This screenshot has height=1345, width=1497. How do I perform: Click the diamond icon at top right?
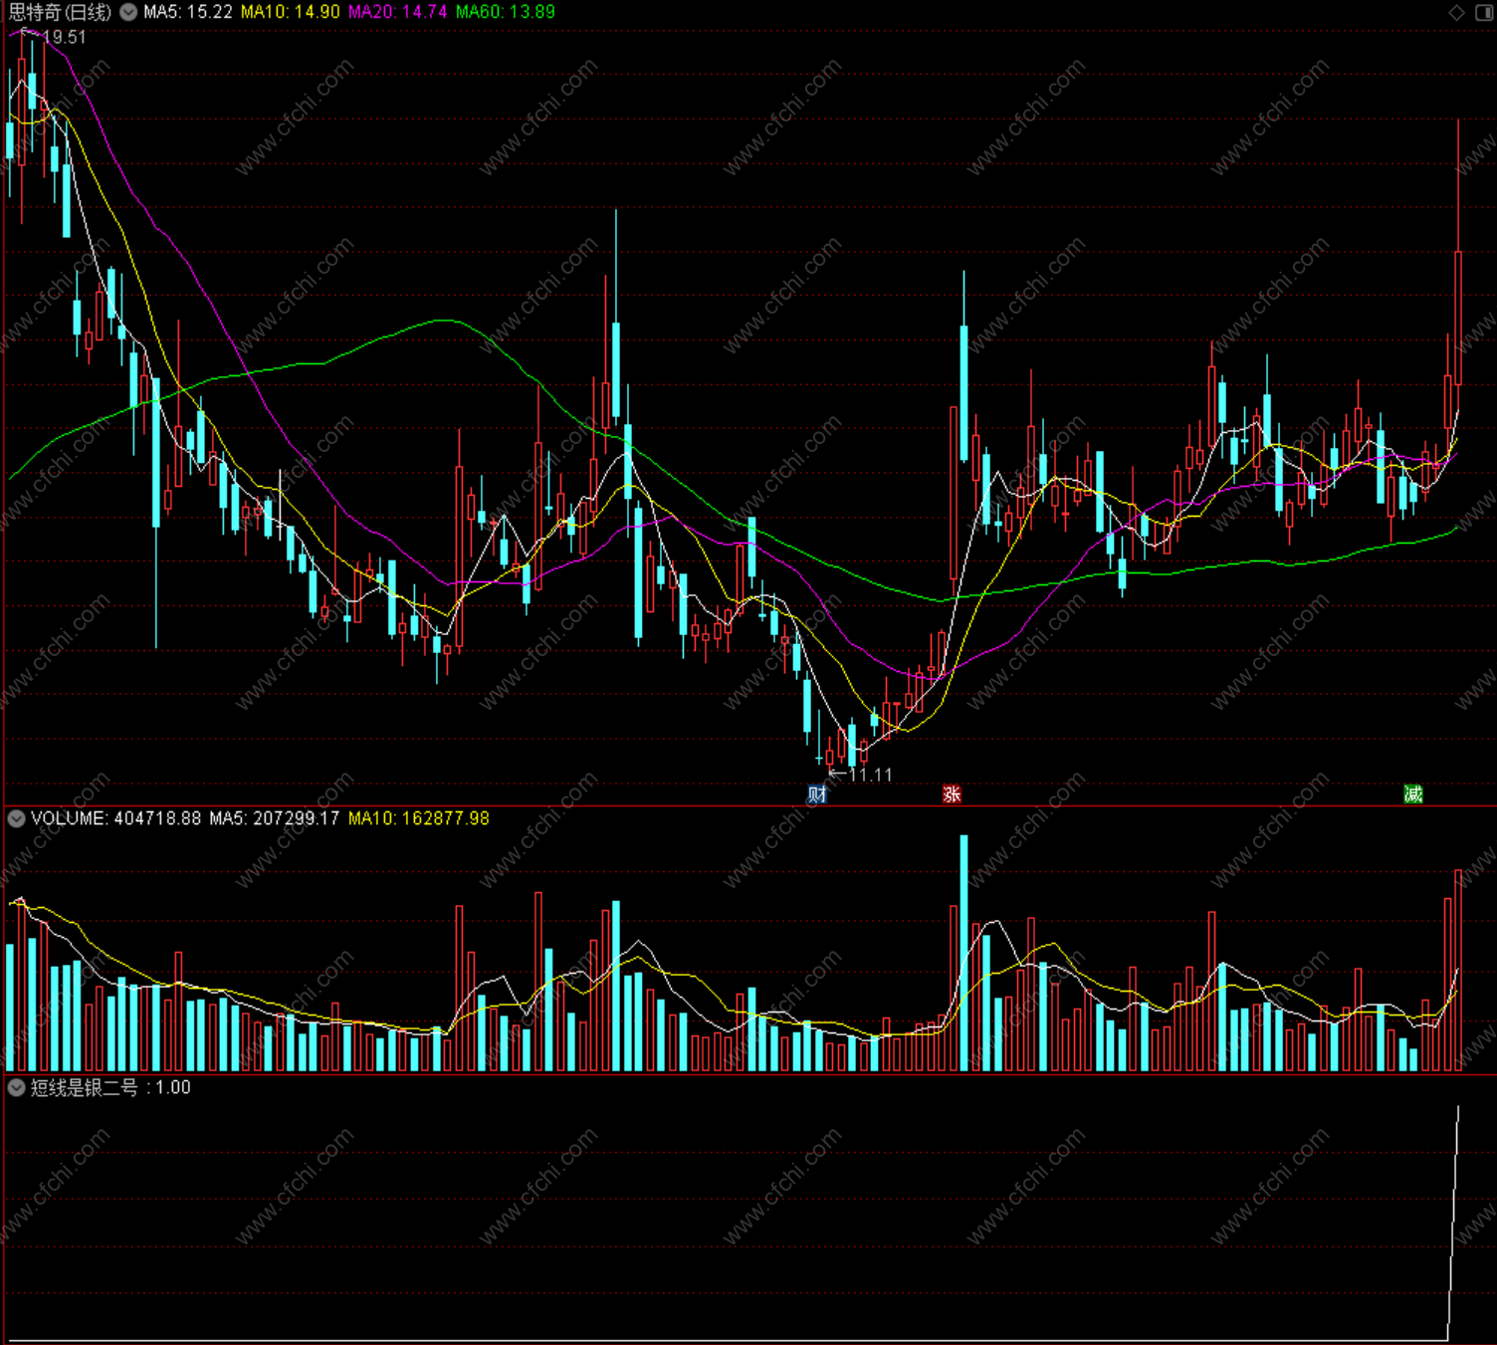[1457, 12]
